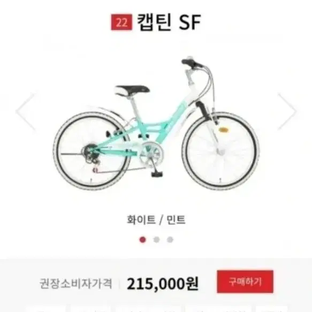Click the red 구매하기 buy button

coord(245,281)
